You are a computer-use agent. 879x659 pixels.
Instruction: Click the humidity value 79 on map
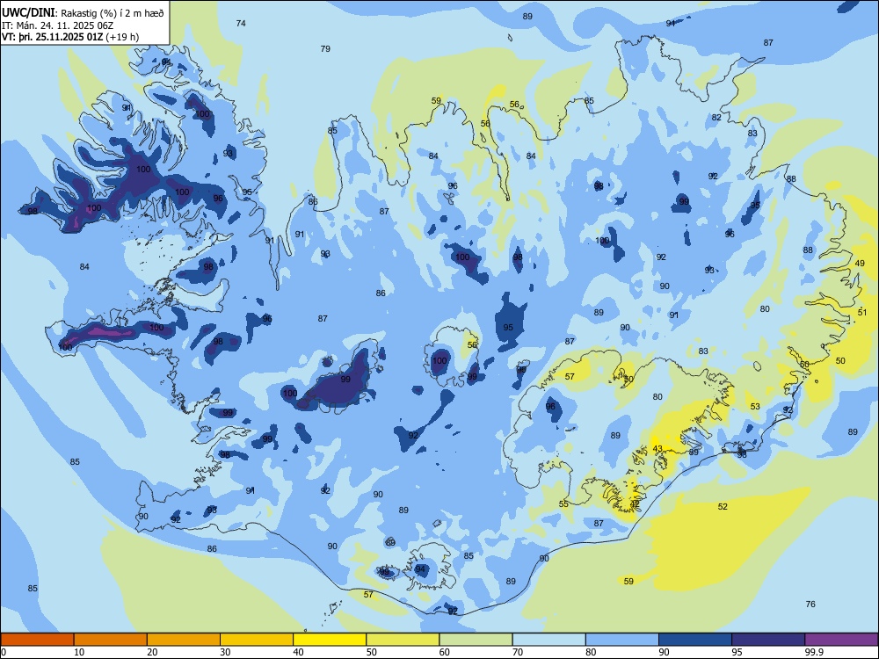325,48
